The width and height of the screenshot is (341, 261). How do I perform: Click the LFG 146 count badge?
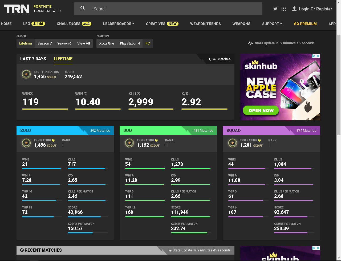point(38,24)
